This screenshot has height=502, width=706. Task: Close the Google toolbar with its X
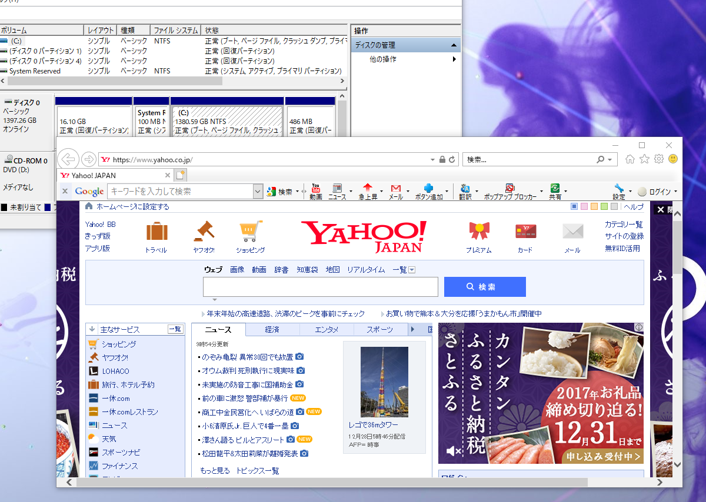click(65, 192)
